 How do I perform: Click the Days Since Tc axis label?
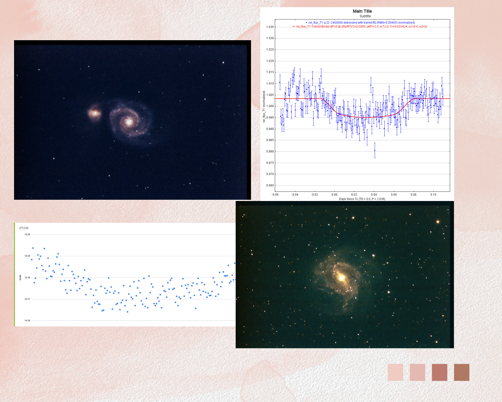coord(362,199)
